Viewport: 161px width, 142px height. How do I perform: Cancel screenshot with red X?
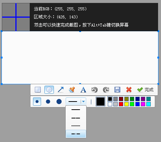pyautogui.click(x=129, y=90)
